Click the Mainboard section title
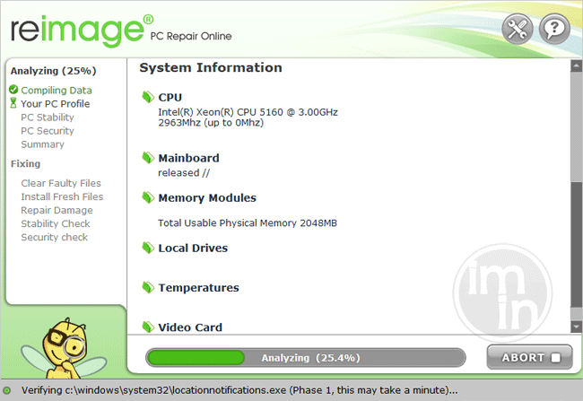The width and height of the screenshot is (583, 401). [188, 158]
